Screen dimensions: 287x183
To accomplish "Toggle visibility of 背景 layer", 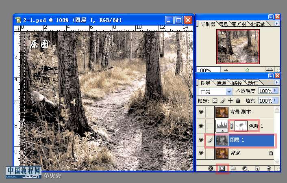I will [201, 153].
